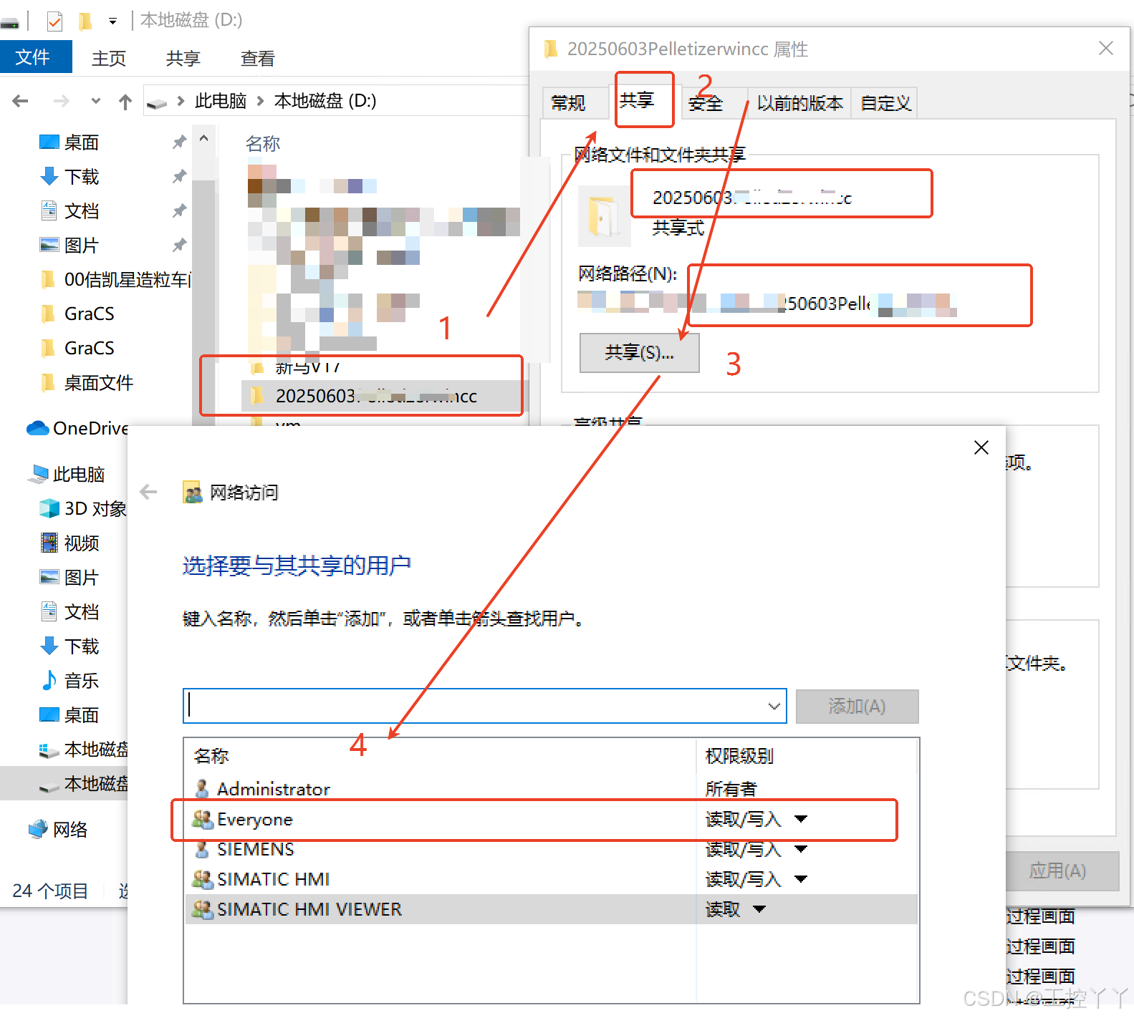Click the 共享(S)... button
This screenshot has height=1018, width=1134.
click(639, 353)
